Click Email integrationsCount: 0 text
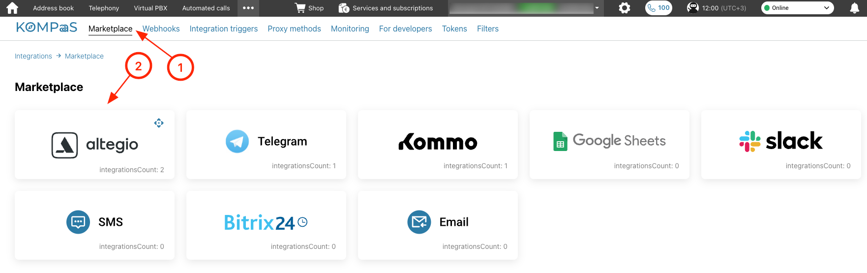This screenshot has height=273, width=867. tap(475, 246)
